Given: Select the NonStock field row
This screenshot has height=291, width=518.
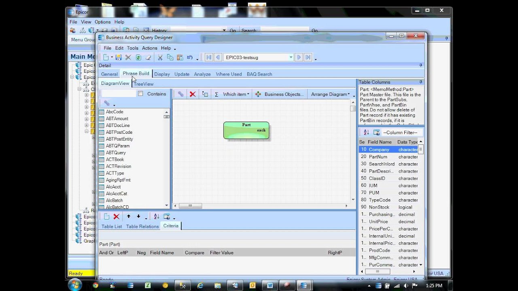Looking at the screenshot, I should [x=388, y=207].
